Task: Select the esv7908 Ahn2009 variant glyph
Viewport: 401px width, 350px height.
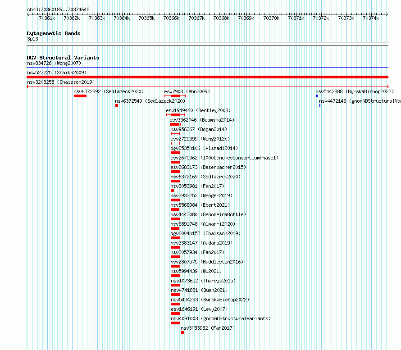Action: point(175,96)
